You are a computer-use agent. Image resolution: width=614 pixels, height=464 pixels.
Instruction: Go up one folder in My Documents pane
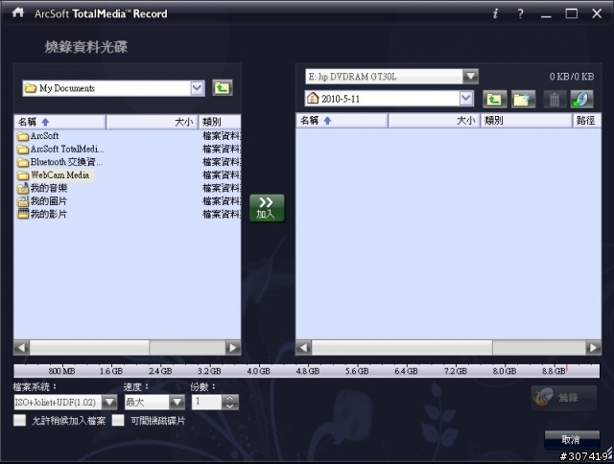(223, 87)
